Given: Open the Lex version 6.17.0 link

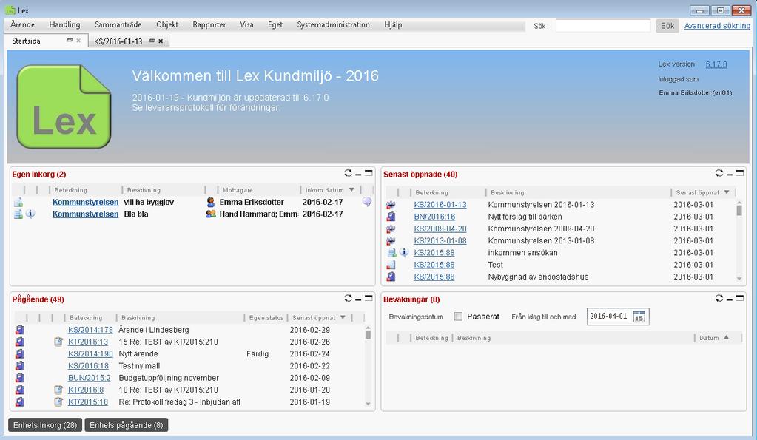Looking at the screenshot, I should pyautogui.click(x=716, y=64).
